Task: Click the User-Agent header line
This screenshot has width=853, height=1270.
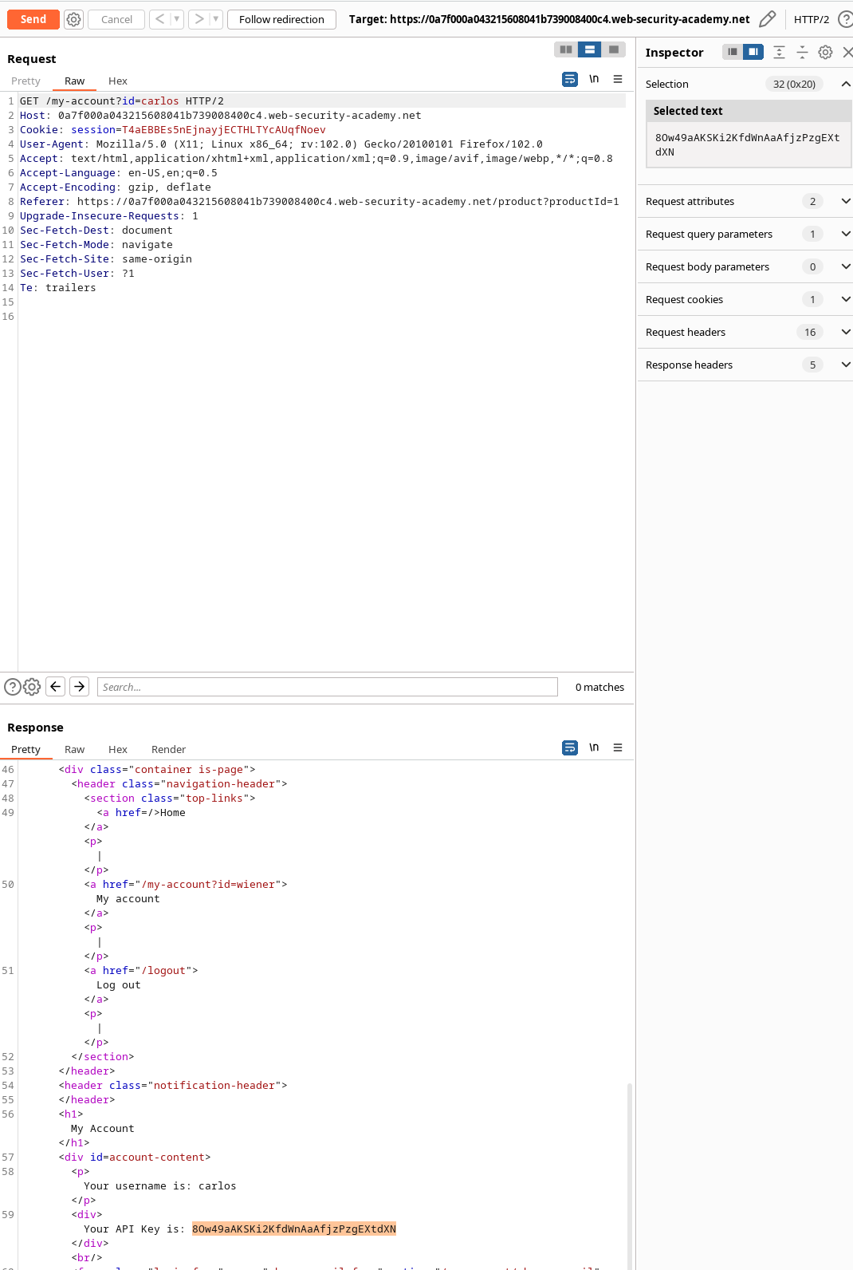Action: pos(281,144)
